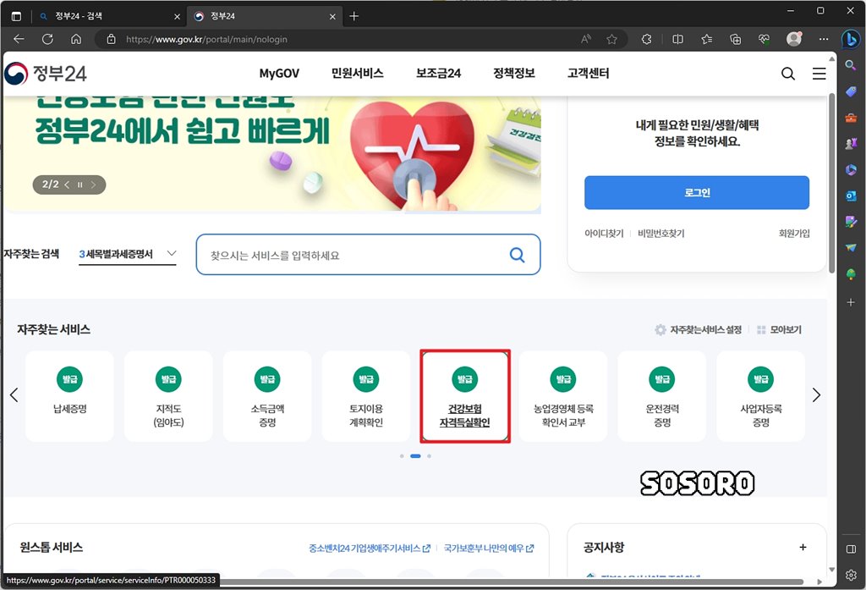Open the browser extensions puzzle icon
The width and height of the screenshot is (866, 590).
(646, 39)
